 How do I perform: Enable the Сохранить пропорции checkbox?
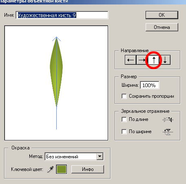124,96
